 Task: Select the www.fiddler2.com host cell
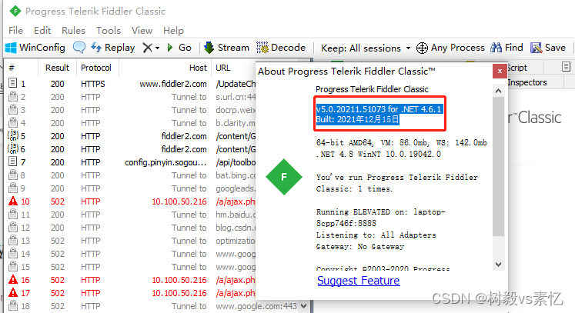[x=172, y=84]
